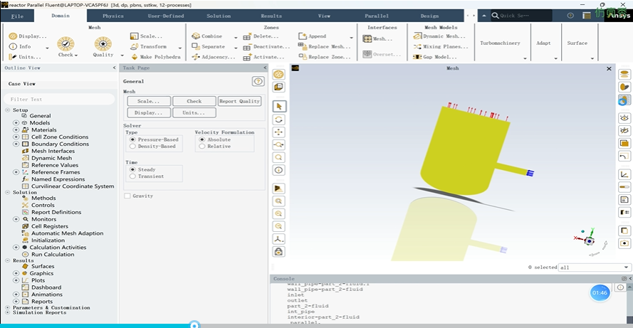Expand Cell Zone Conditions node
This screenshot has height=328, width=633.
coord(16,137)
